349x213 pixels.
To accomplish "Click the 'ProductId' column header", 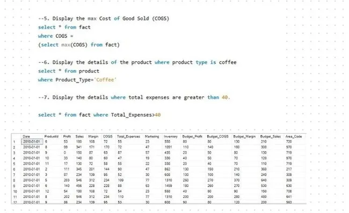I will pyautogui.click(x=52, y=136).
